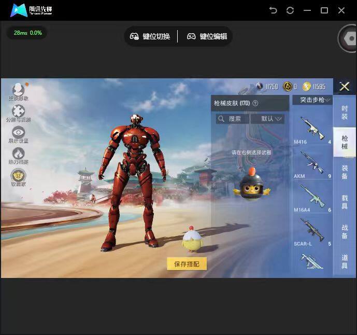Screen dimensions: 357x335
Task: Click the 28ms 0.0% latency indicator
Action: pos(27,33)
